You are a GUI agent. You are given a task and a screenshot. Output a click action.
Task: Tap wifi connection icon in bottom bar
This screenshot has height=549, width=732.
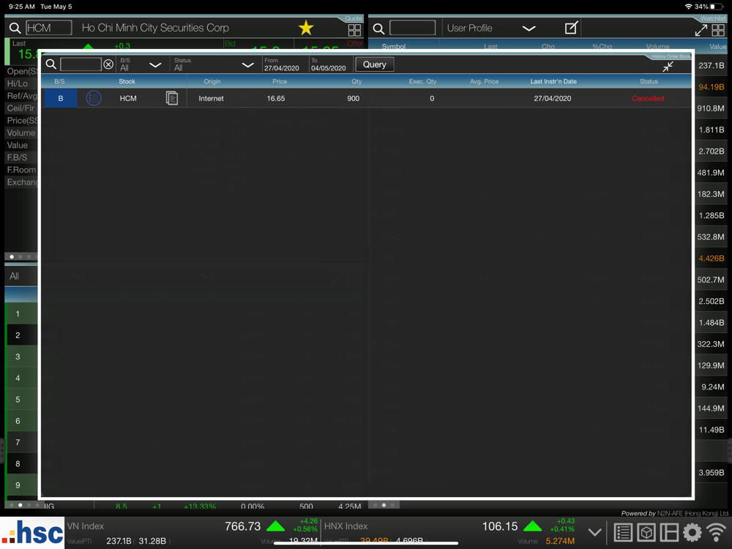[717, 532]
